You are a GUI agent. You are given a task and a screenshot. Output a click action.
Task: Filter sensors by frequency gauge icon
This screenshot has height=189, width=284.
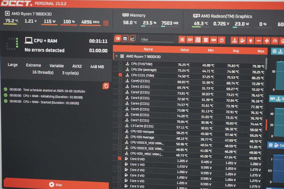coord(275,41)
